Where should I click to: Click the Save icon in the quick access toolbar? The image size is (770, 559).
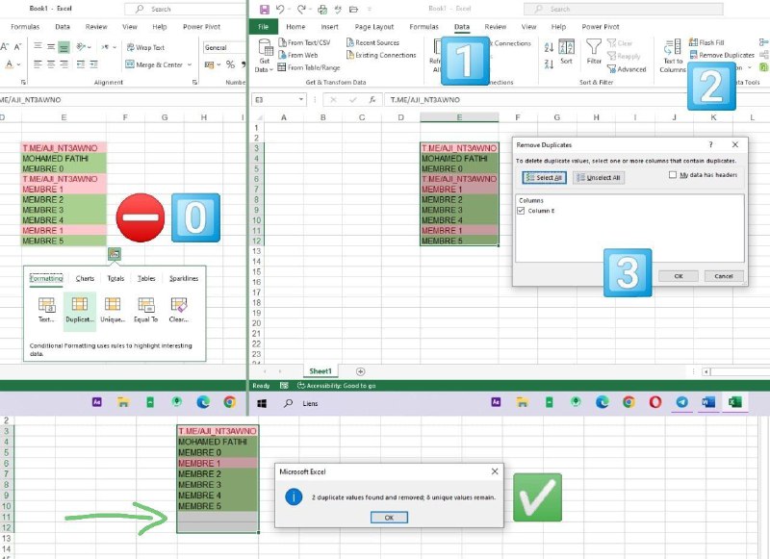click(264, 9)
